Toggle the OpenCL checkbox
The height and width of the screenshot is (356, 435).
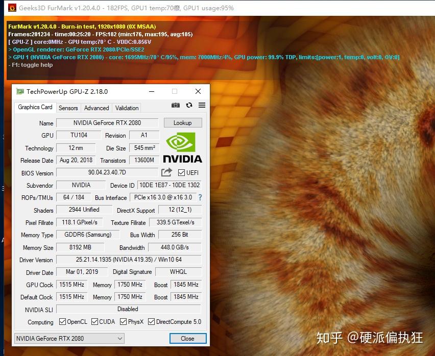tap(62, 322)
